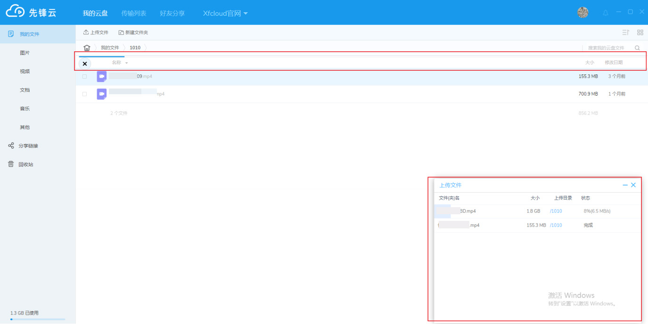The width and height of the screenshot is (648, 324).
Task: Select 图片 category in sidebar
Action: click(25, 53)
